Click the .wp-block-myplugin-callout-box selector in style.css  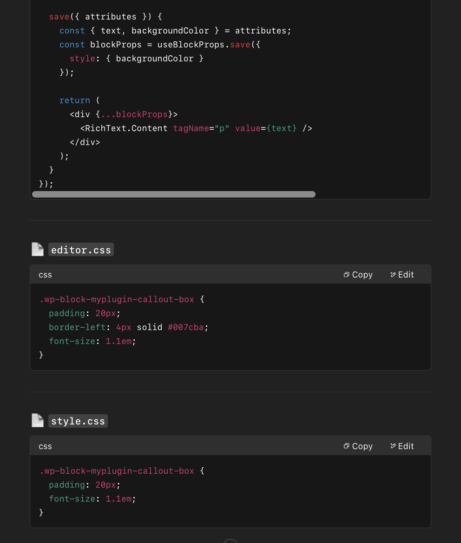pos(117,471)
